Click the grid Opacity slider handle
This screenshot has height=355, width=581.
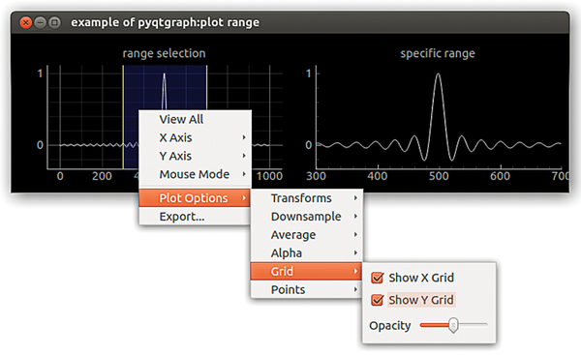(x=453, y=325)
